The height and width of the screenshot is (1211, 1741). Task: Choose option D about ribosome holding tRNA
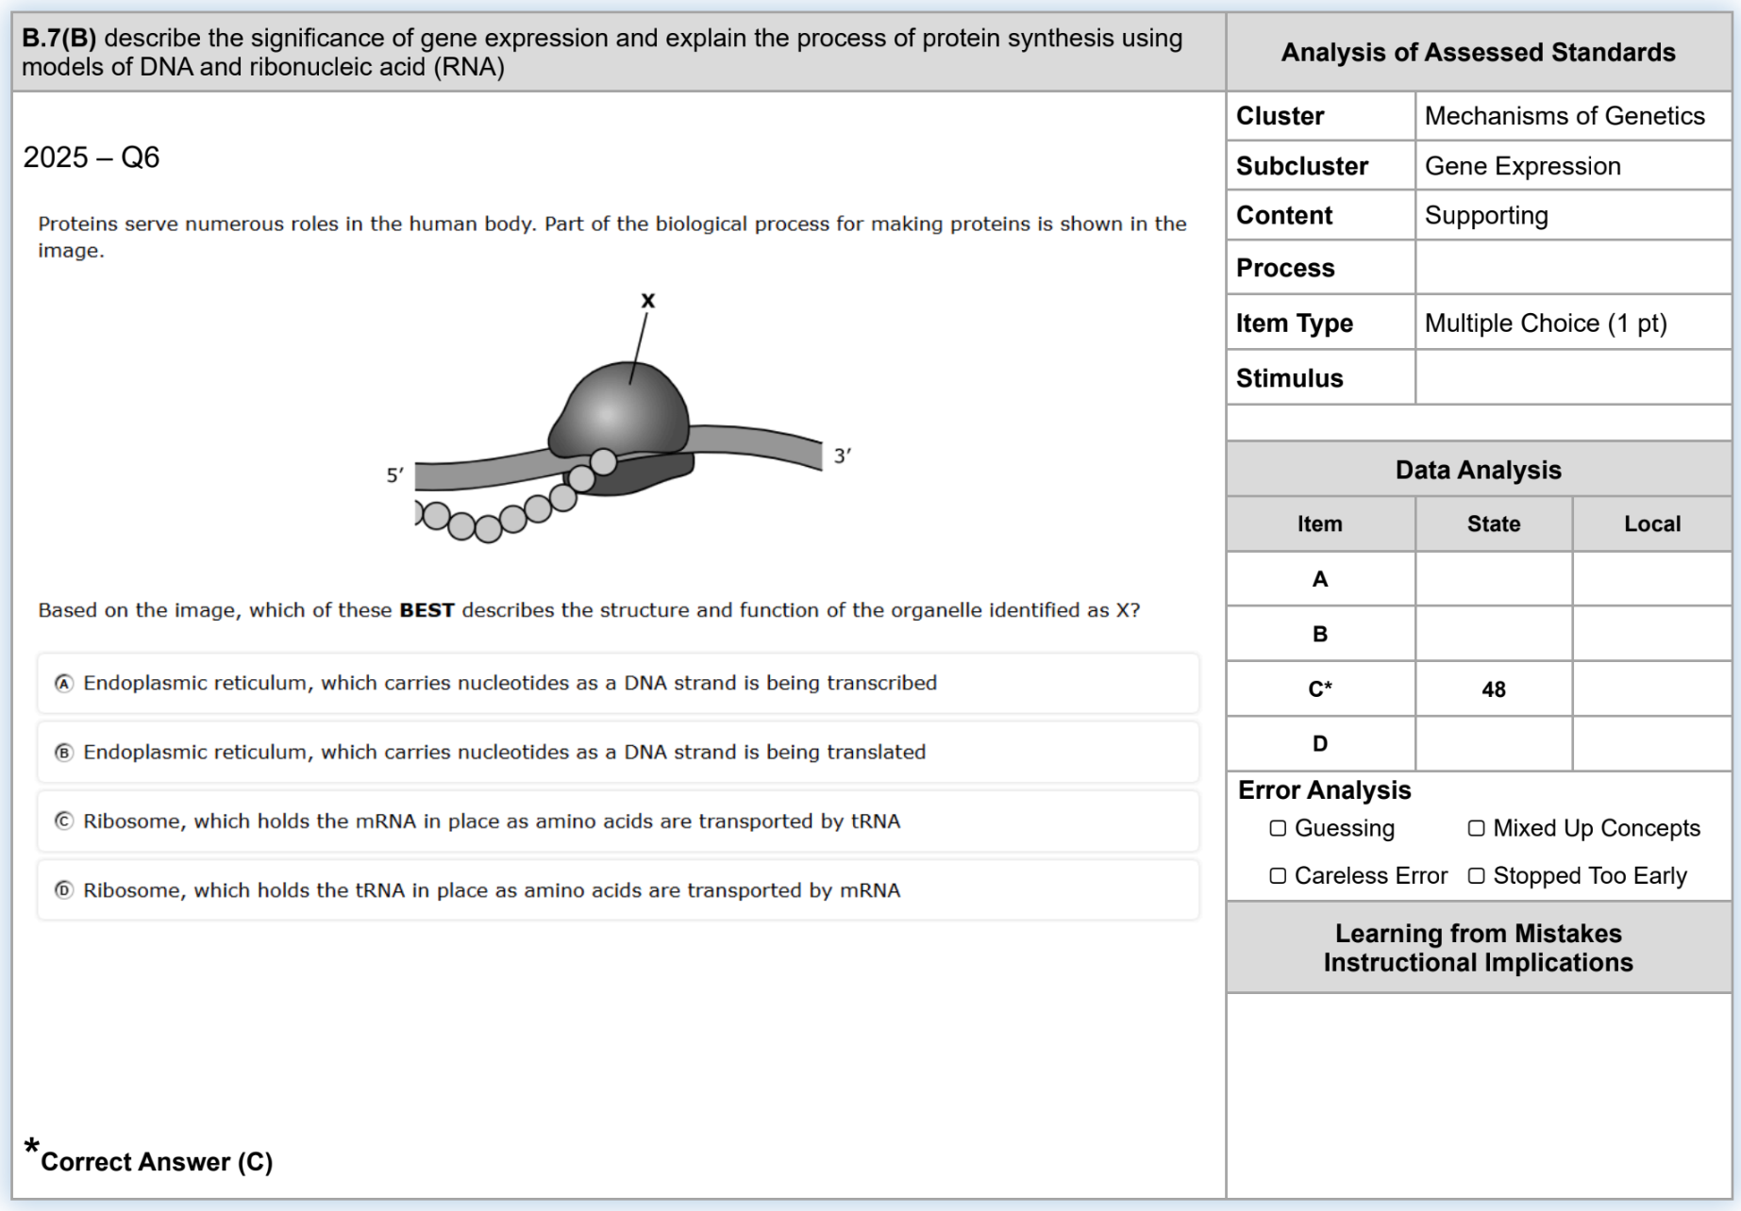618,890
